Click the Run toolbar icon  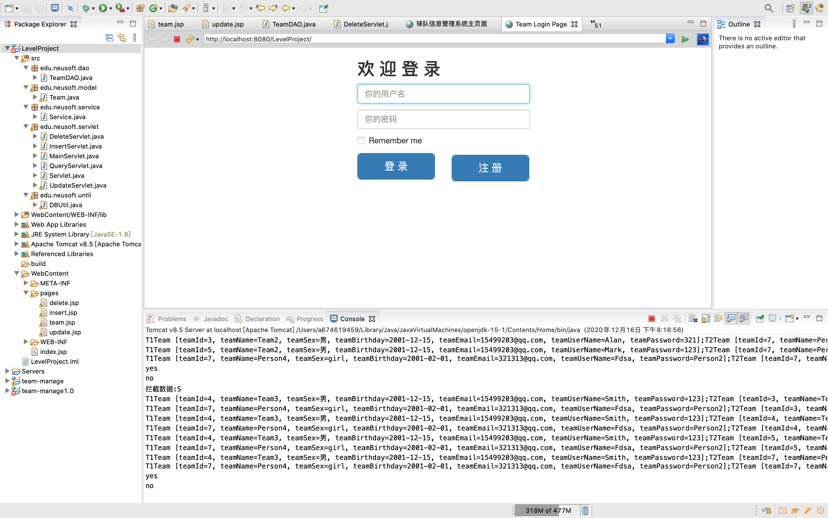pyautogui.click(x=103, y=8)
